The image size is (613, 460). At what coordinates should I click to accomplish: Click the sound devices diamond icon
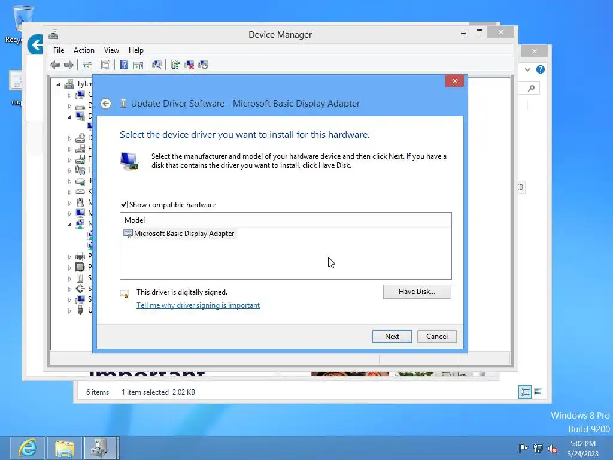pyautogui.click(x=80, y=289)
